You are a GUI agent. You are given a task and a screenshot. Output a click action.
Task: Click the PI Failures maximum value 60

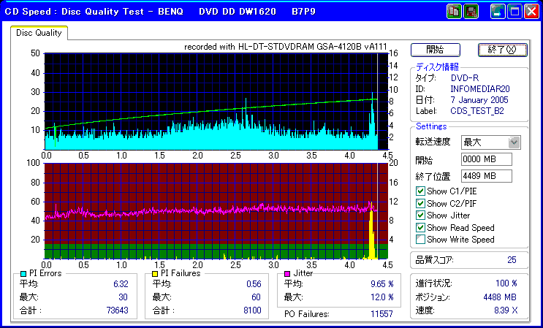pyautogui.click(x=257, y=297)
